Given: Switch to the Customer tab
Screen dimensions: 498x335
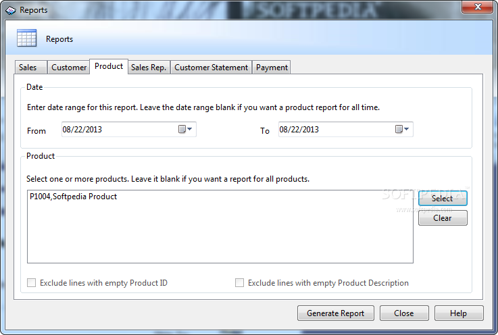Looking at the screenshot, I should pos(69,68).
